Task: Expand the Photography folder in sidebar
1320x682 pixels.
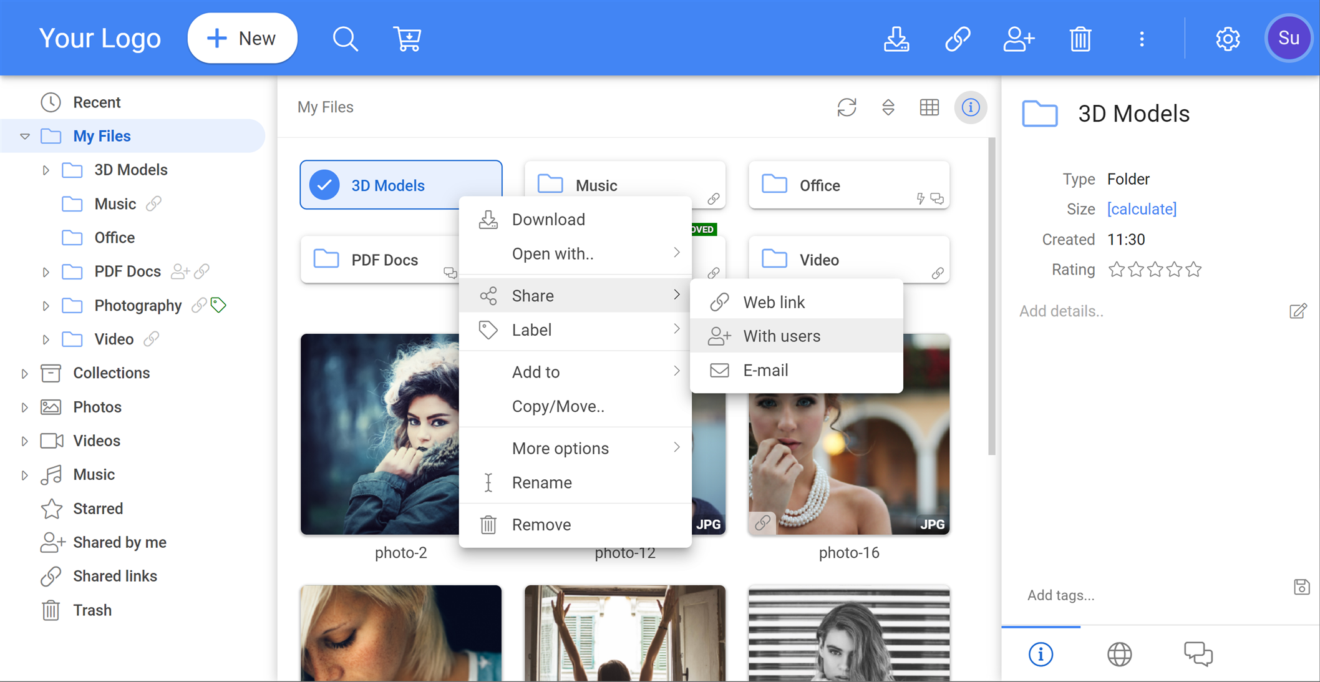Action: click(45, 305)
